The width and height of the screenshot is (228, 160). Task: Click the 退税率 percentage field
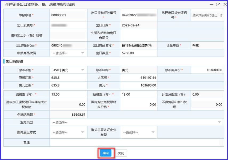[x=68, y=94]
